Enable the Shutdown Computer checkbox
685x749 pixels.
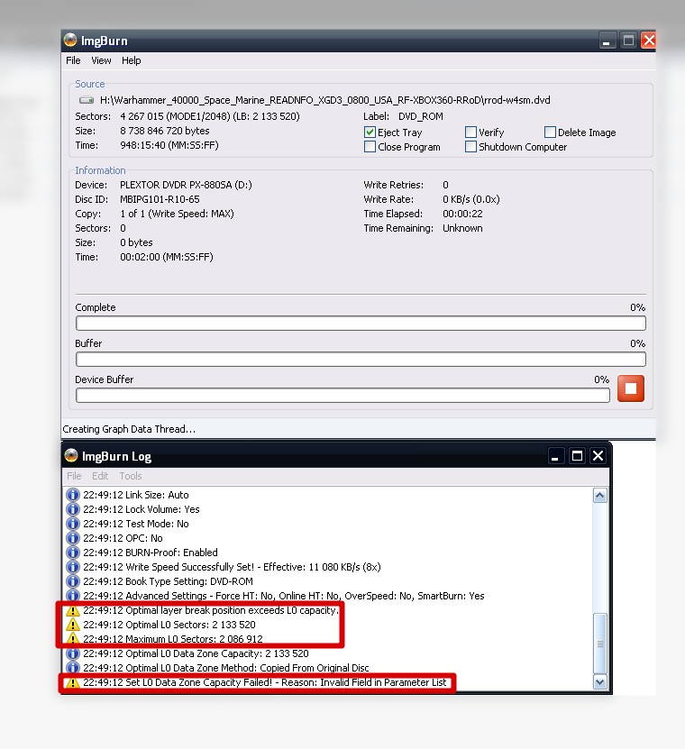471,147
